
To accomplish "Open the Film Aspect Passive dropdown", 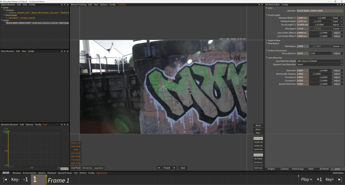I will (x=337, y=29).
